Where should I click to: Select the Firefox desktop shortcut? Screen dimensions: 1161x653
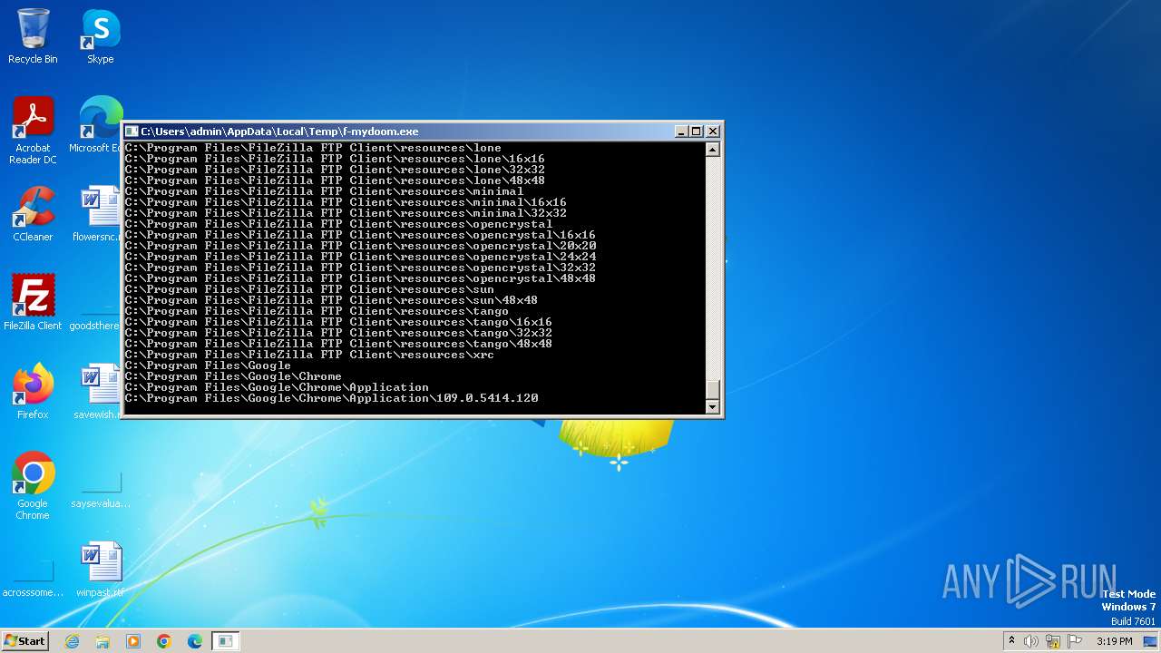(x=33, y=392)
